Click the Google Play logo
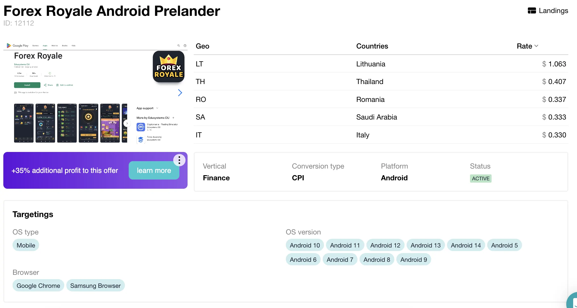The height and width of the screenshot is (308, 577). tap(9, 45)
